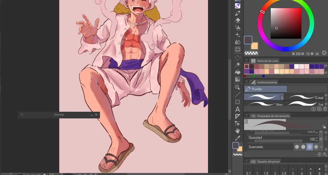Image resolution: width=328 pixels, height=175 pixels.
Task: Open the Tamaño del pincel panel menu
Action: click(x=246, y=161)
